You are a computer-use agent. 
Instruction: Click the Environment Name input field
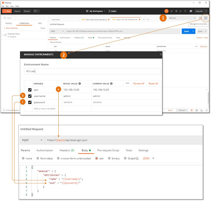(x=92, y=71)
